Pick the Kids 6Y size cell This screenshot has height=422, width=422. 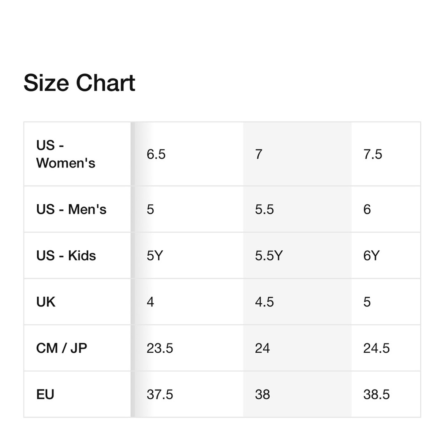tap(387, 255)
